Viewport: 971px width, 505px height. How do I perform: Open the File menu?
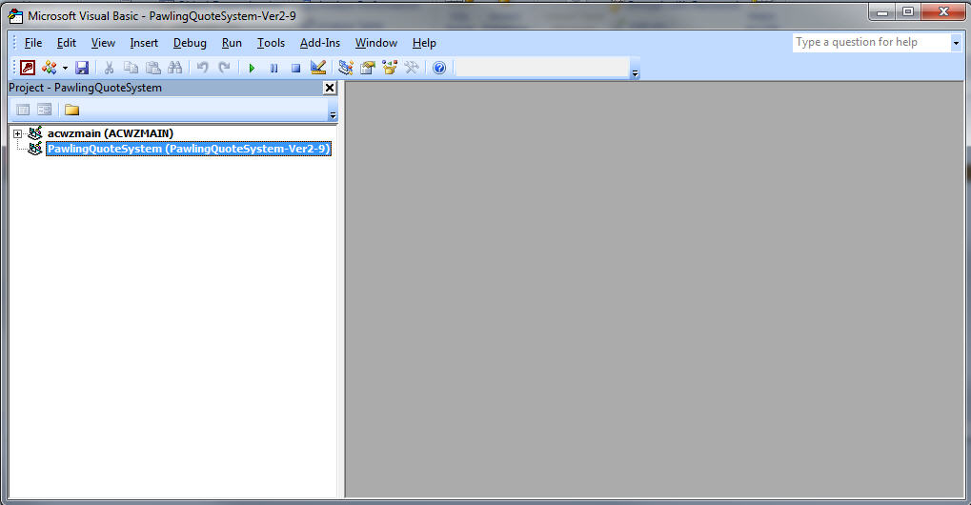(x=33, y=43)
